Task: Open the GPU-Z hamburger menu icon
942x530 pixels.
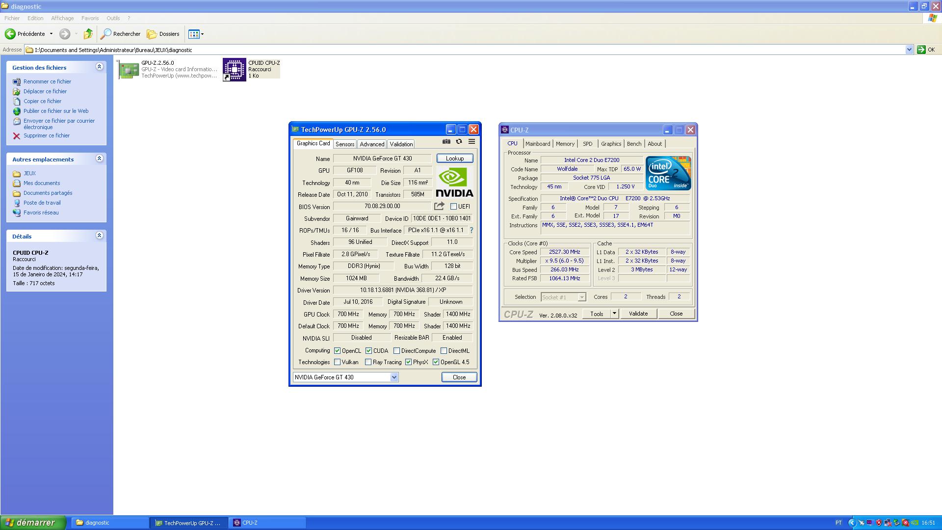Action: click(x=471, y=142)
